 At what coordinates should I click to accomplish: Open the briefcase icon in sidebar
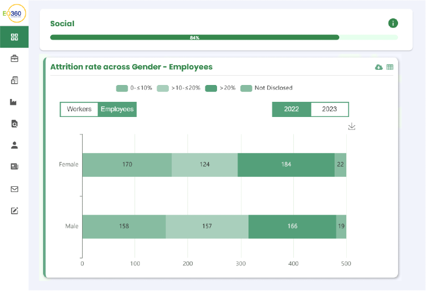(15, 58)
